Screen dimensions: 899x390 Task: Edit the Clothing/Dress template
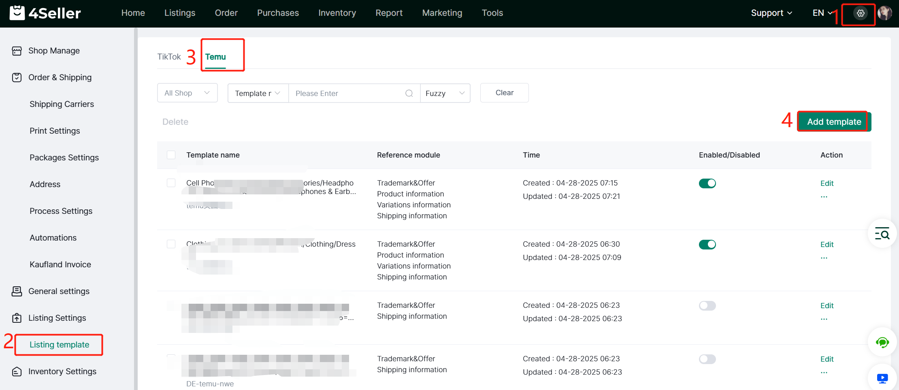click(827, 245)
